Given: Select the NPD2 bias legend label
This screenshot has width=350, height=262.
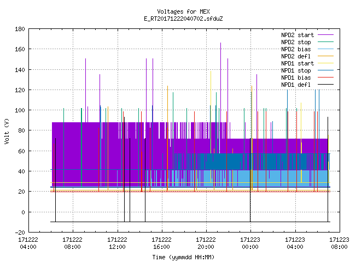Looking at the screenshot, I should pyautogui.click(x=296, y=49).
